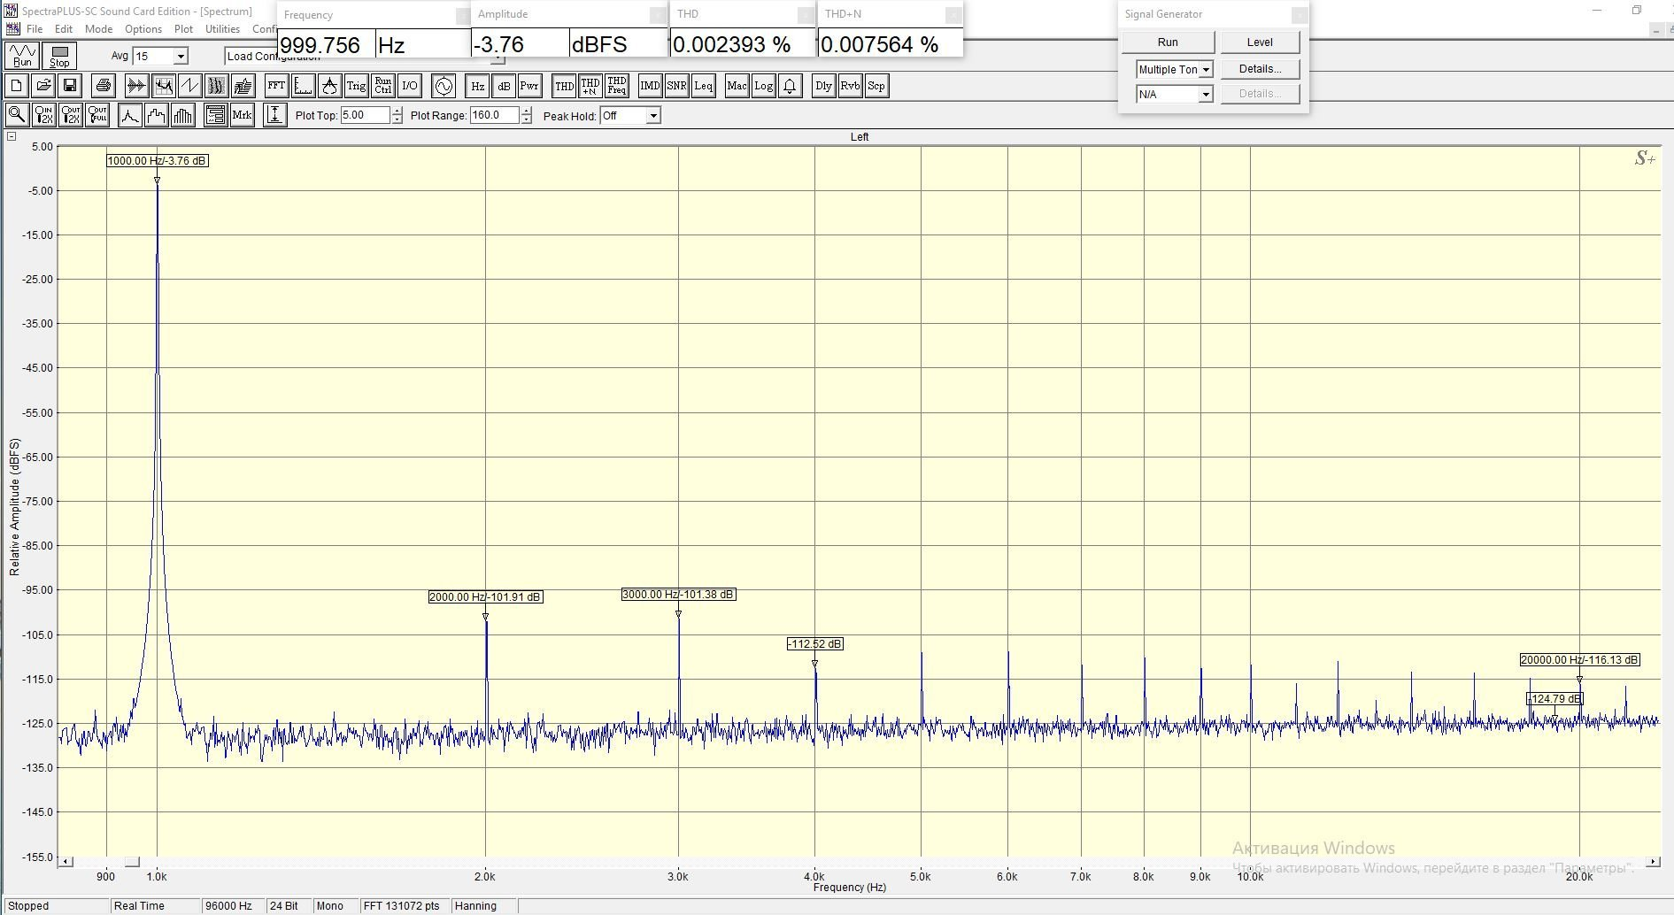Image resolution: width=1674 pixels, height=915 pixels.
Task: Open the spectrogram view icon
Action: (216, 86)
